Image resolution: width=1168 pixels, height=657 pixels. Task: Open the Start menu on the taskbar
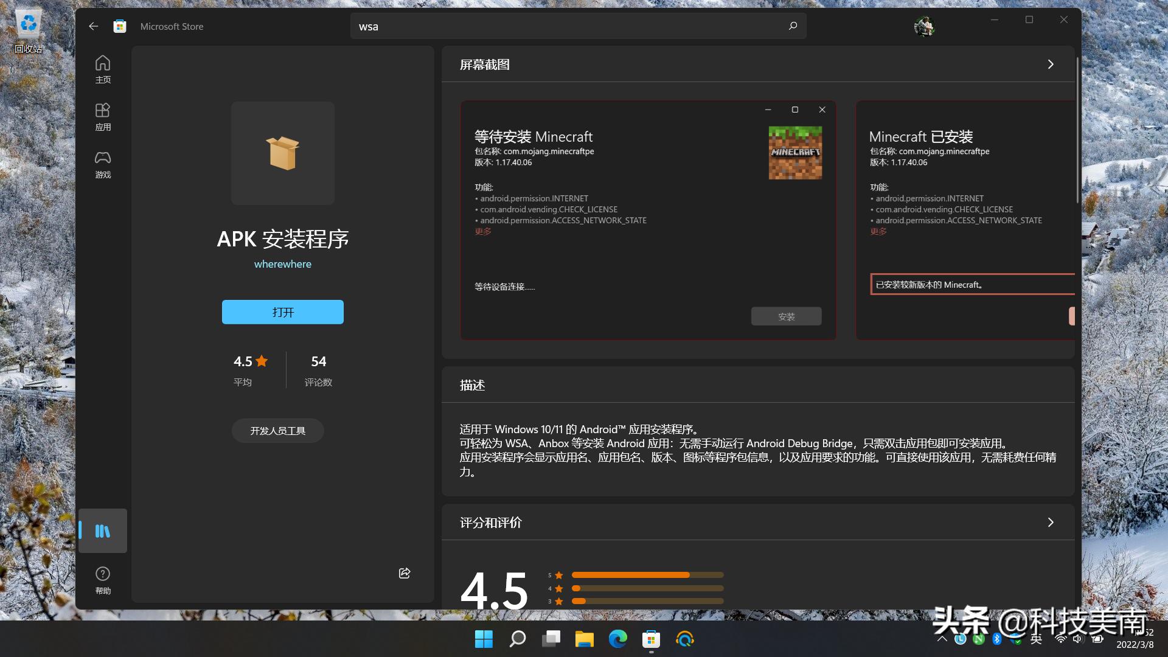click(484, 639)
